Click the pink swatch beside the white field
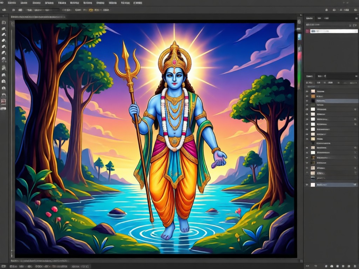 (x=308, y=31)
